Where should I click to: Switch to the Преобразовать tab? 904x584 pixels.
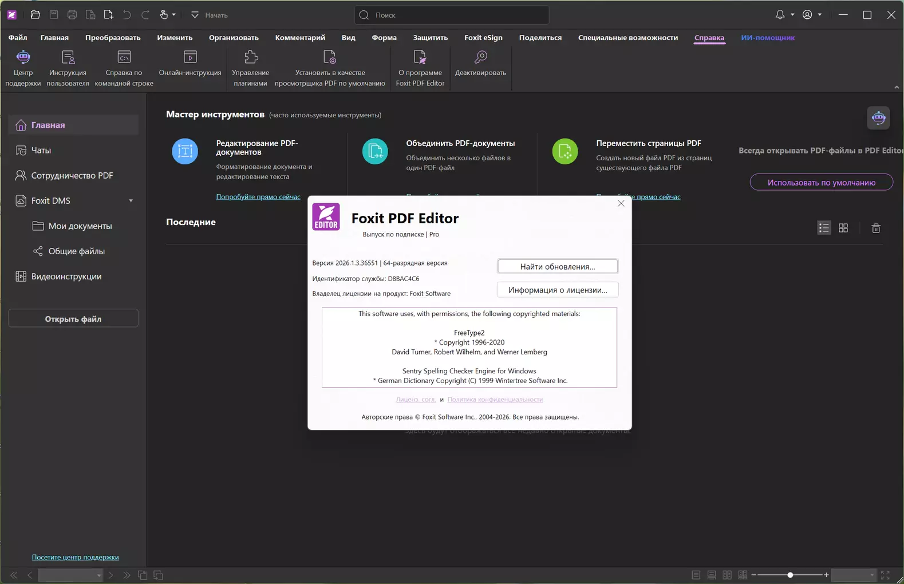(x=113, y=38)
